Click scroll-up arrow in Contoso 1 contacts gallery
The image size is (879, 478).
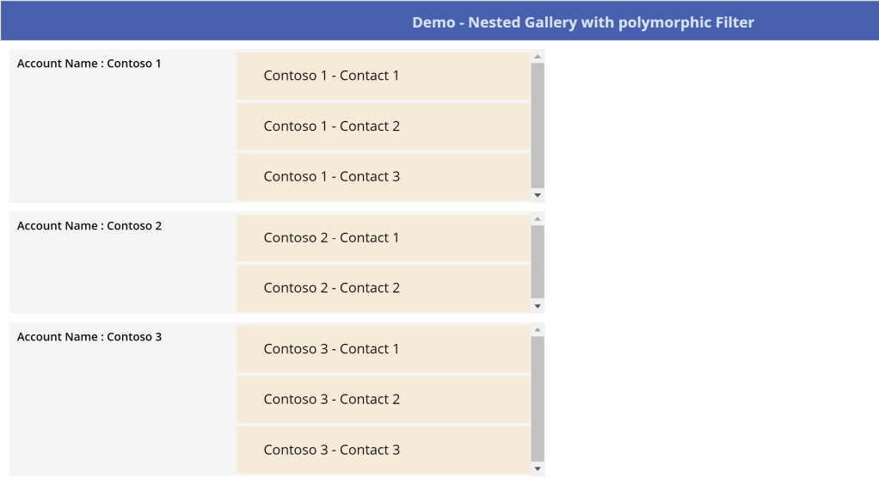538,57
